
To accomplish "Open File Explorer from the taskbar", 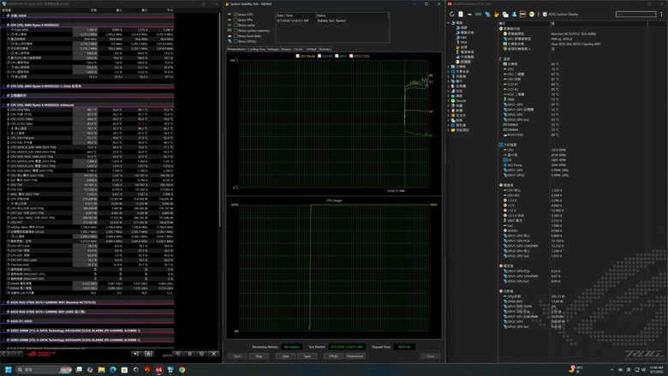I will (101, 370).
